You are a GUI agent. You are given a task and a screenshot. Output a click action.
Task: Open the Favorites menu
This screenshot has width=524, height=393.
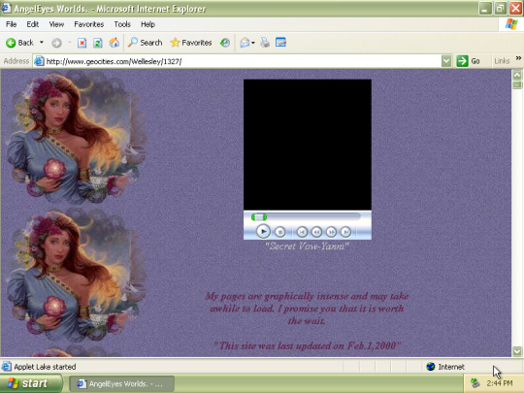pyautogui.click(x=89, y=24)
